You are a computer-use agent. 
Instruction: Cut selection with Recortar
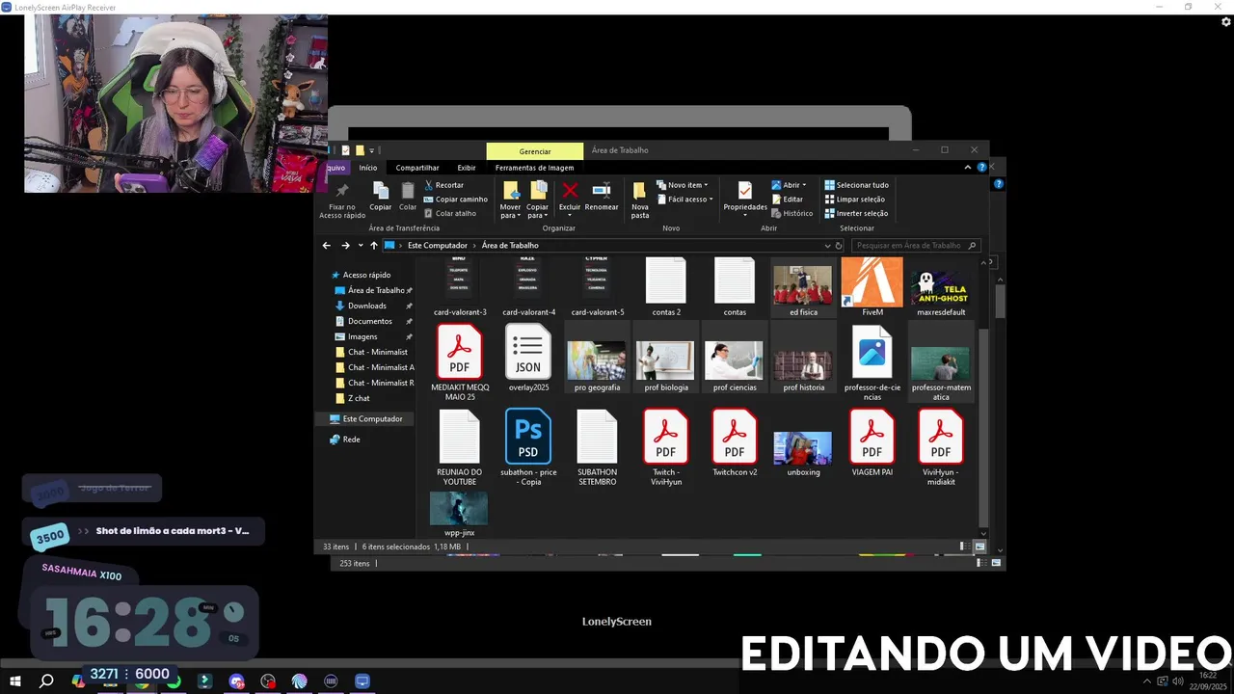[x=443, y=185]
